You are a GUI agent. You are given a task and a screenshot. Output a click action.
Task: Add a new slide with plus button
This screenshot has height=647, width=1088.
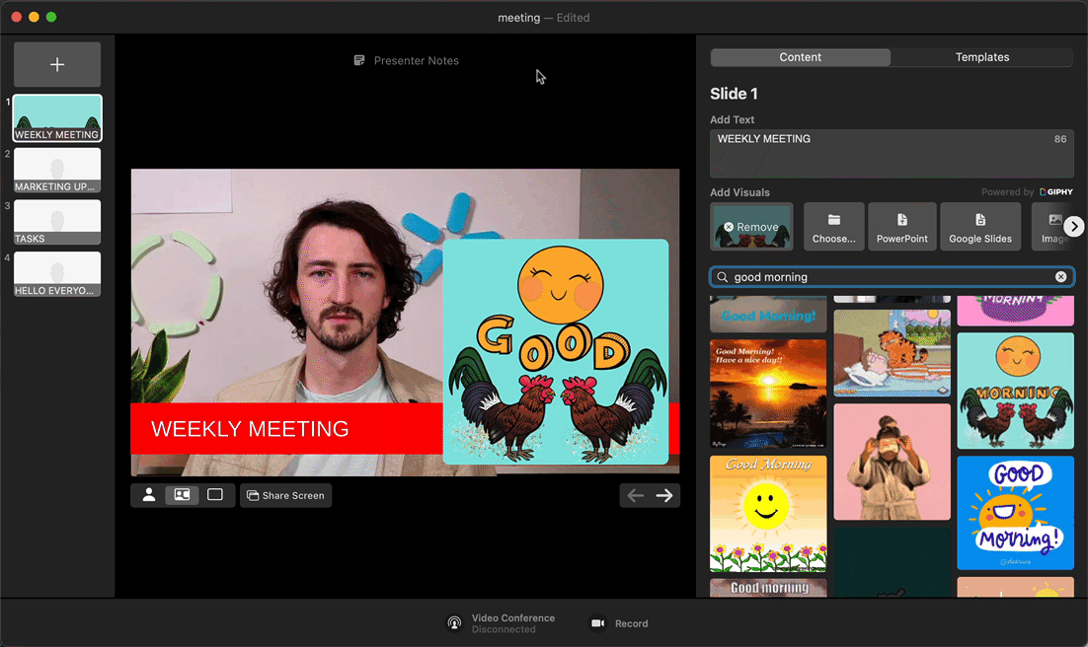(57, 64)
